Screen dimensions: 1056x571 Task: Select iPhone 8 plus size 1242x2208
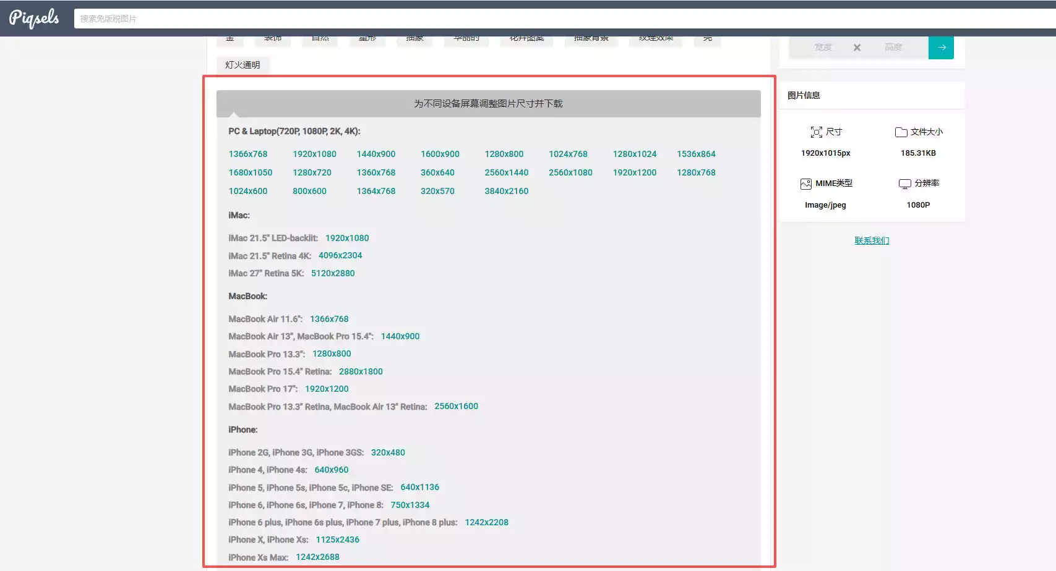[487, 523]
